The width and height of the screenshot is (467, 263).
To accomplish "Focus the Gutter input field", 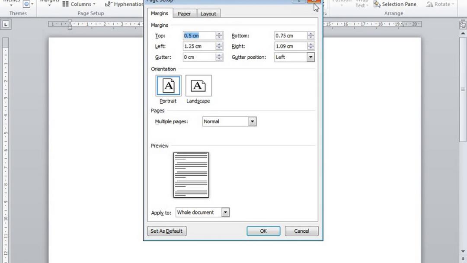I will coord(199,57).
